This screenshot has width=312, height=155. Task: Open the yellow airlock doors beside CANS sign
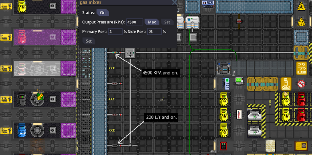click(262, 84)
